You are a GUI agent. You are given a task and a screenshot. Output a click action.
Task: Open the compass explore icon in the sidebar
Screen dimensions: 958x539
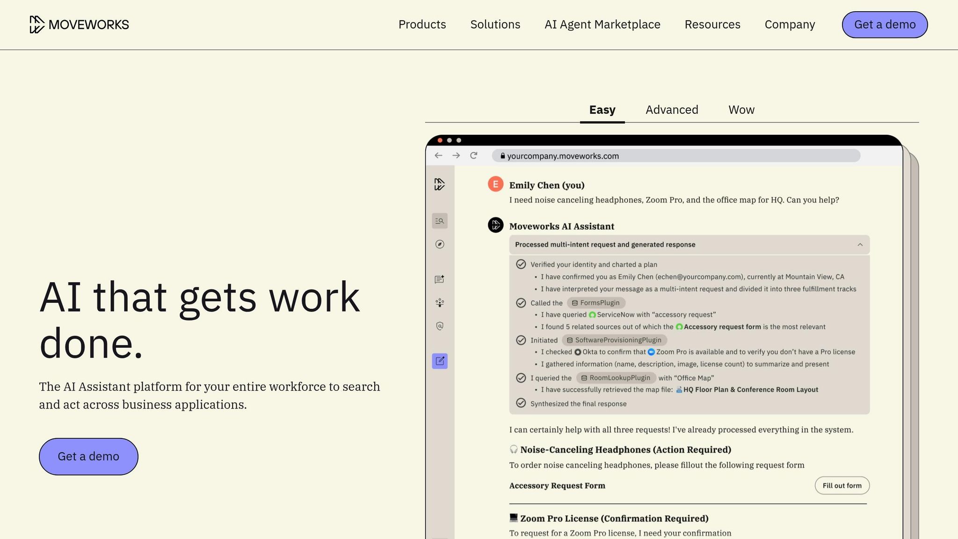tap(439, 244)
